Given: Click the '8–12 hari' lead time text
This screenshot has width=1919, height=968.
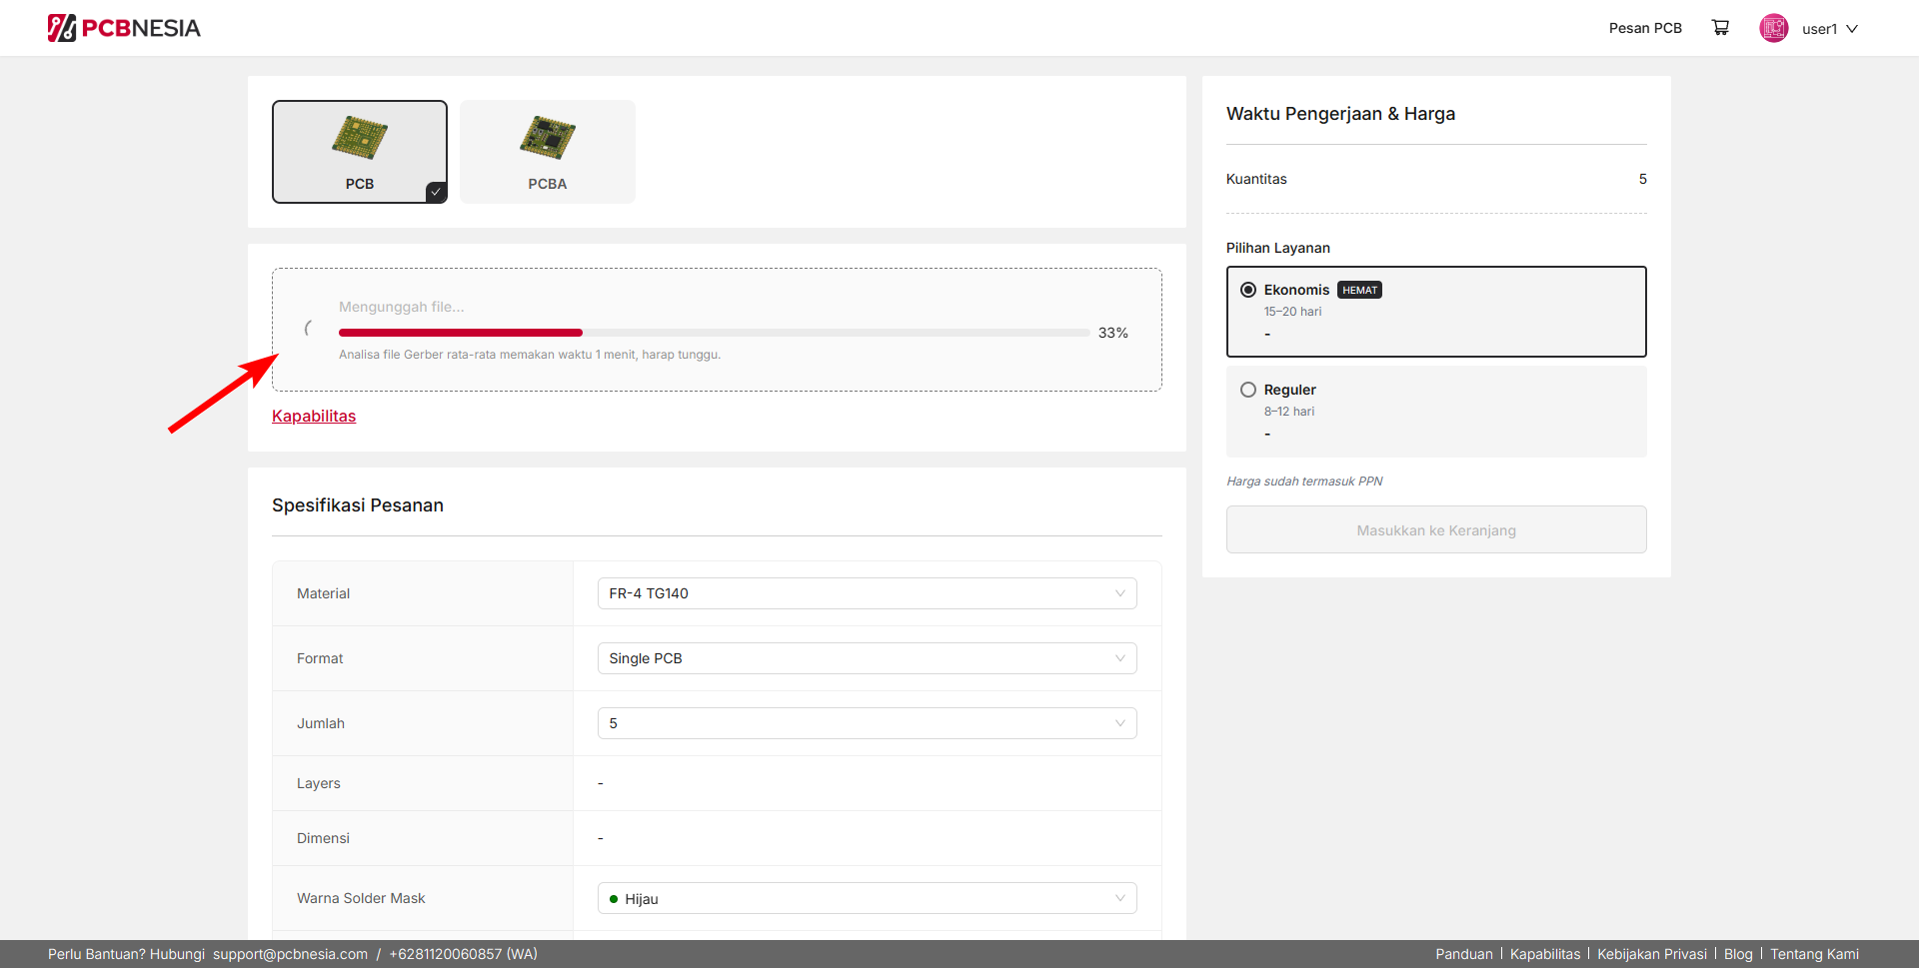Looking at the screenshot, I should [x=1289, y=412].
